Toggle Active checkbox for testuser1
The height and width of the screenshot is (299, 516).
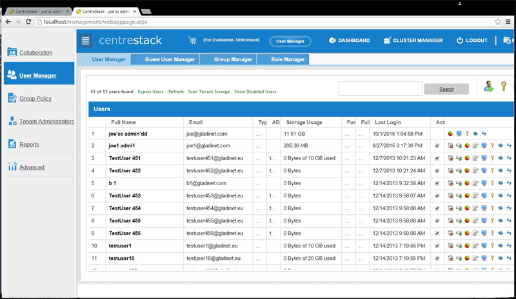coord(437,246)
